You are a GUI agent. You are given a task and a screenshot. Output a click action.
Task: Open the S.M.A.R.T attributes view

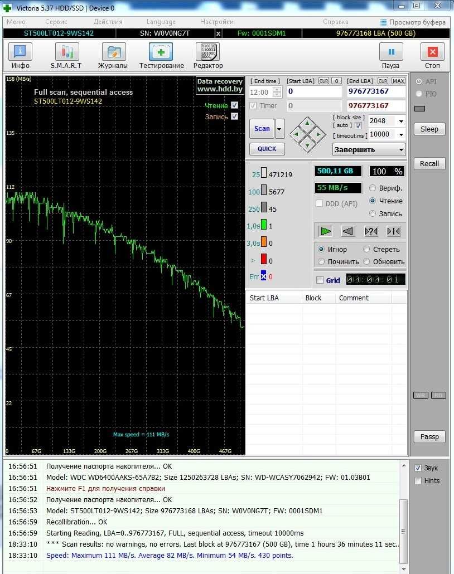(67, 52)
